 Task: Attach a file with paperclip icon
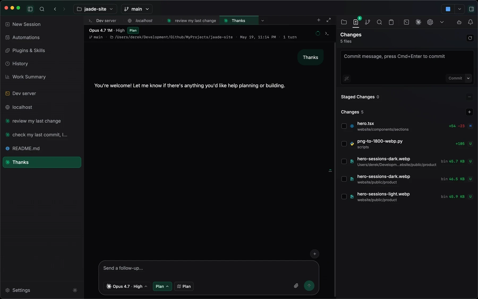[x=296, y=286]
